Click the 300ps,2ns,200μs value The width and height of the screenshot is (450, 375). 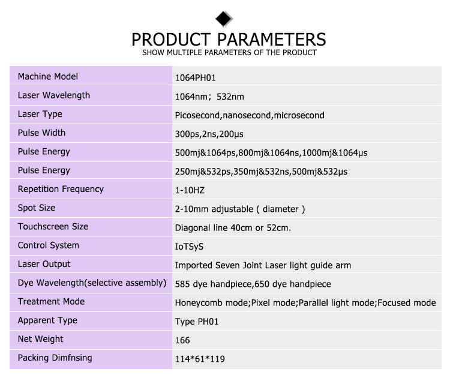coord(209,134)
